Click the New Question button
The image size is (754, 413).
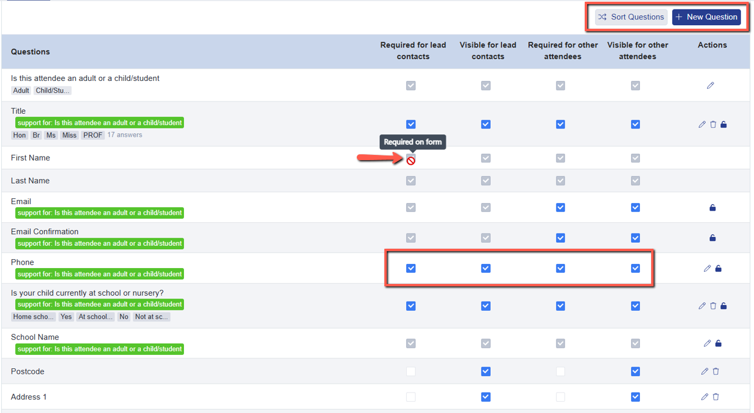[x=706, y=17]
